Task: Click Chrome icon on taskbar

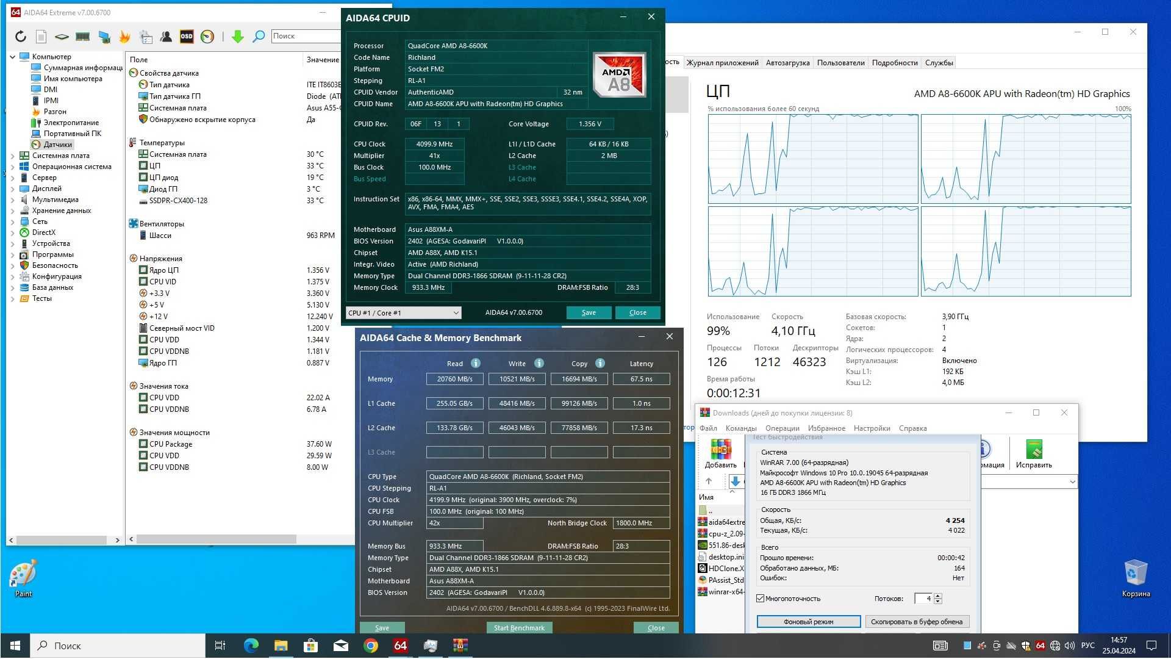Action: tap(371, 646)
